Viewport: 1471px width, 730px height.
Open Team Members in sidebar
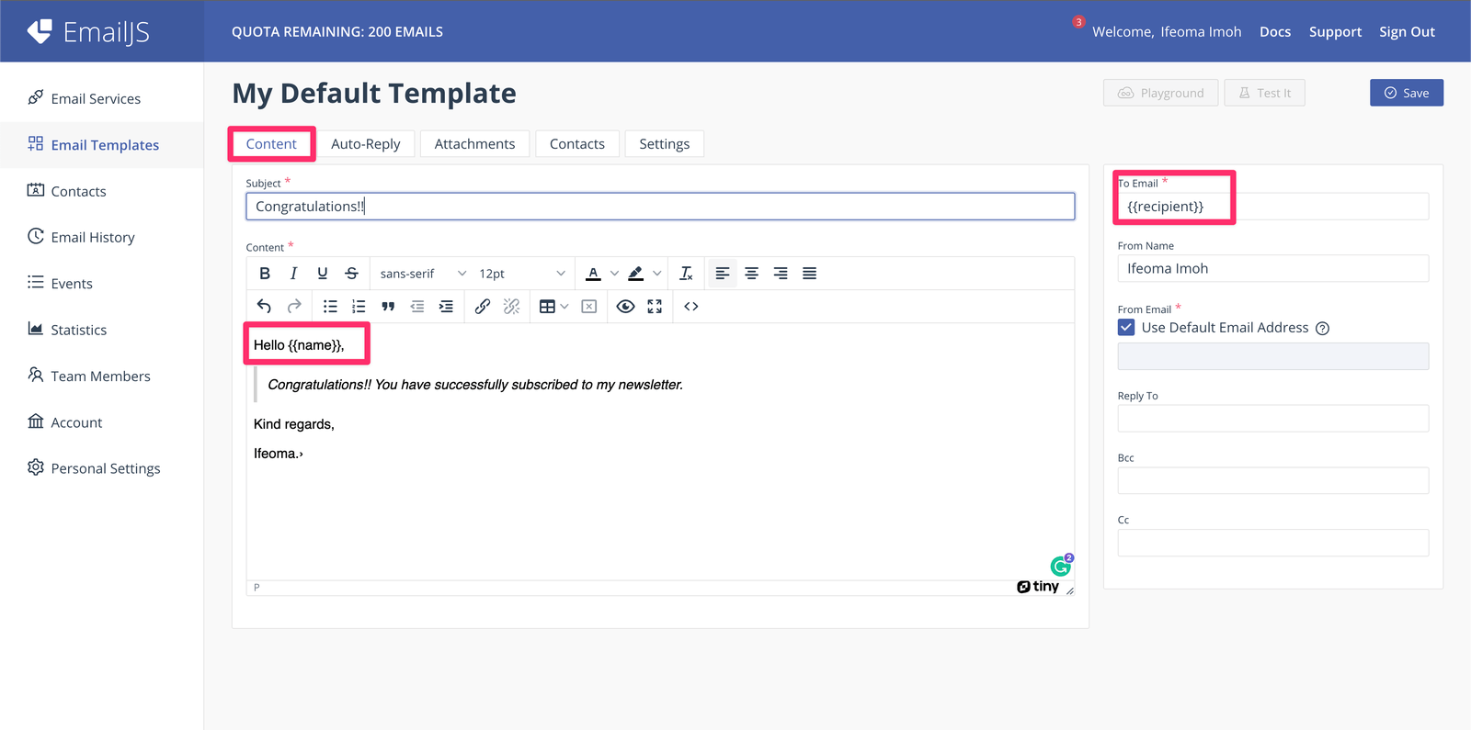(101, 376)
